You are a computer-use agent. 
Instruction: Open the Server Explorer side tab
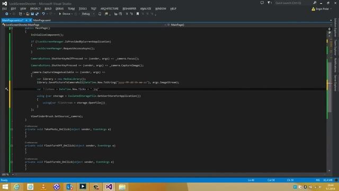coord(335,83)
